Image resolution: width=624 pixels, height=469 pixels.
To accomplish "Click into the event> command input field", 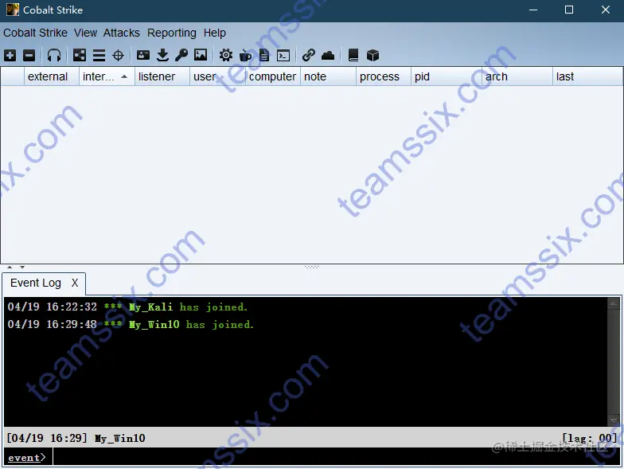I will click(x=336, y=457).
